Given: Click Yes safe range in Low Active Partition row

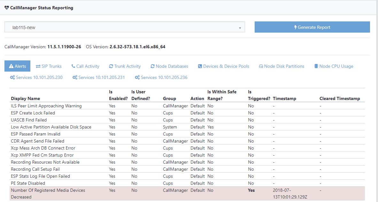Looking at the screenshot, I should pos(211,127).
